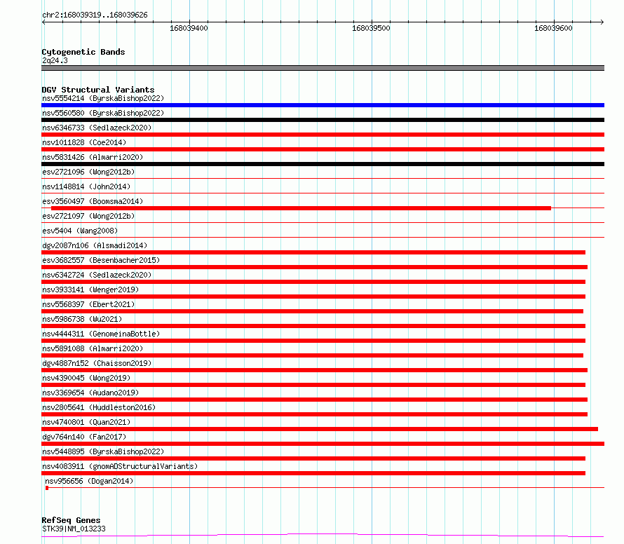Select nsv4390045 (Wong2019) label
Viewport: 624px width, 544px height.
click(86, 378)
